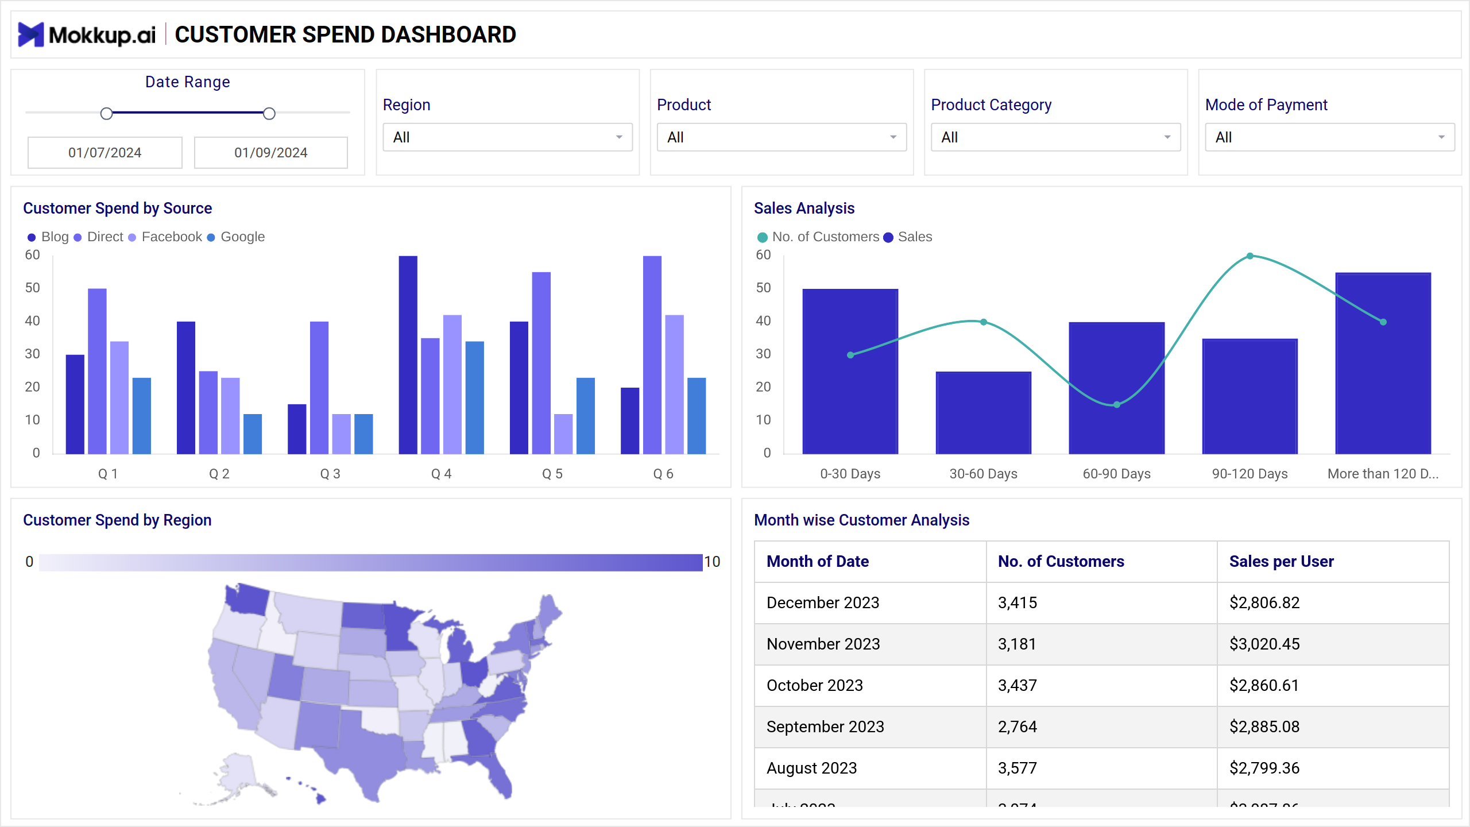Click the end date field 01/09/2024
The image size is (1470, 827).
271,153
